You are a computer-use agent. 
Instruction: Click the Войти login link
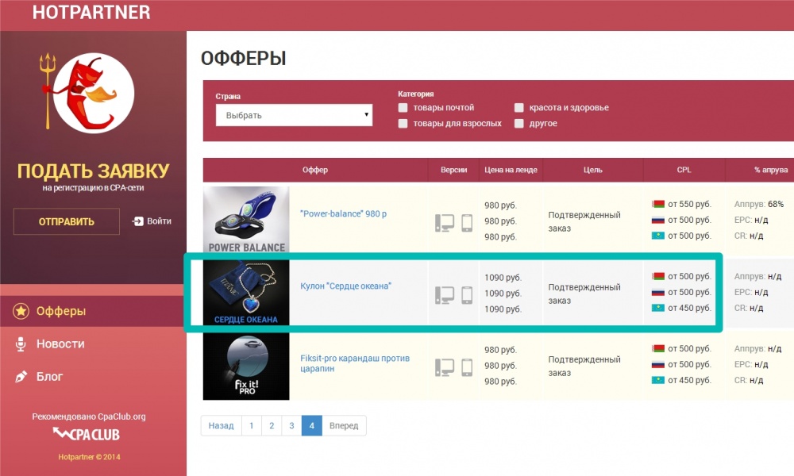click(159, 221)
